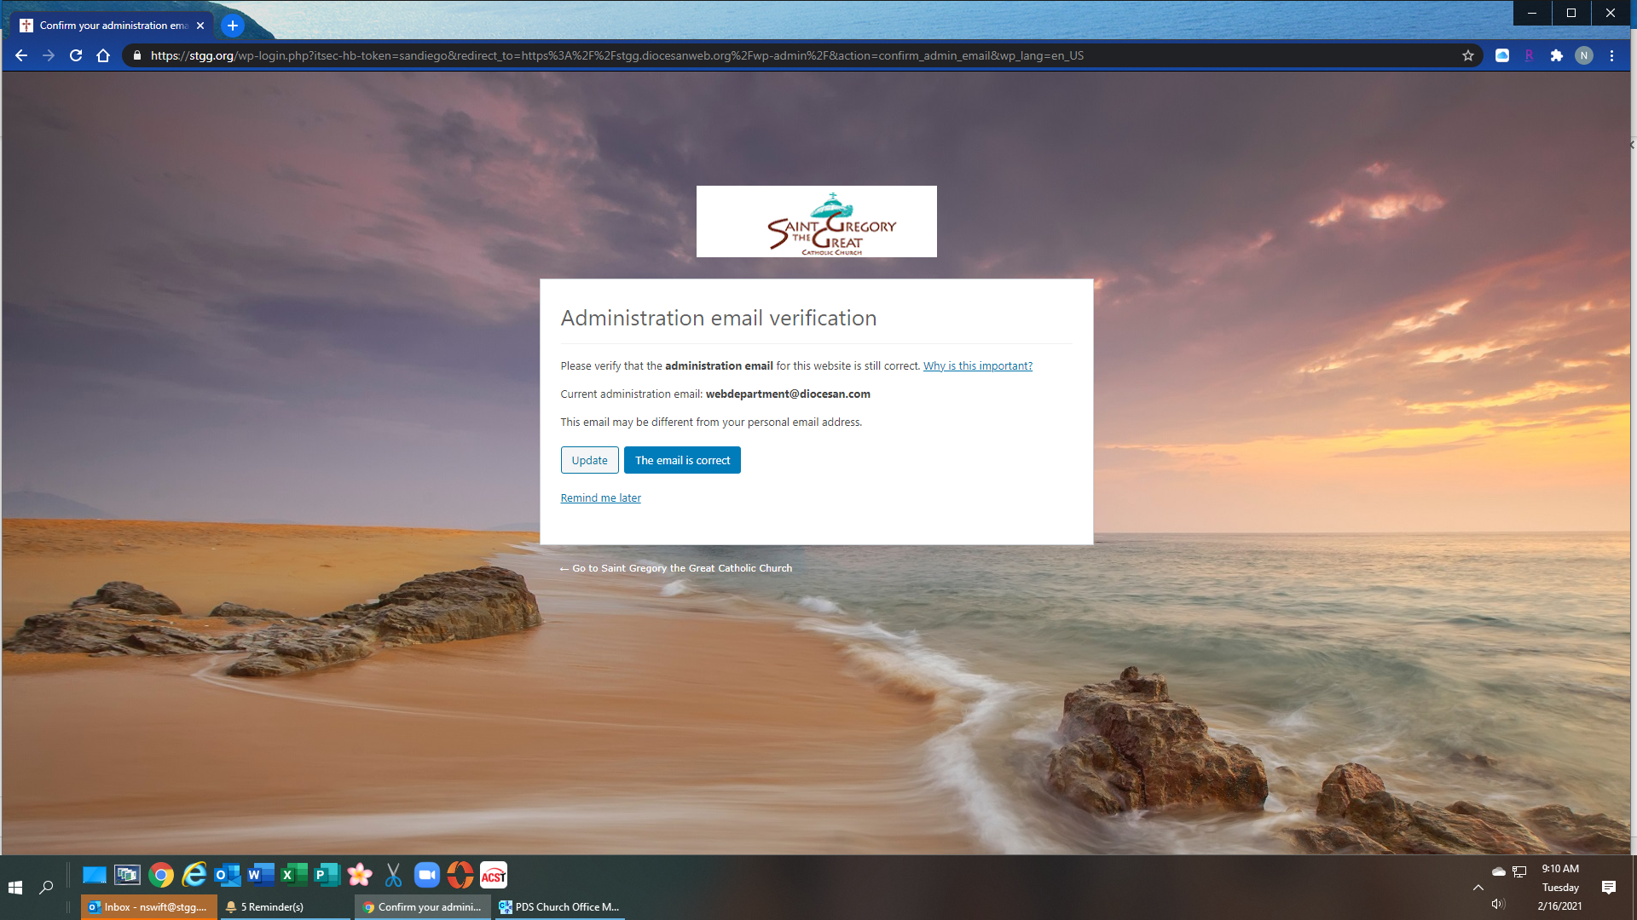Screen dimensions: 1637x920
Task: Open Zoom from the taskbar
Action: 426,875
